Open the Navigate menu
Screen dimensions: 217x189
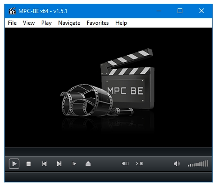click(69, 23)
